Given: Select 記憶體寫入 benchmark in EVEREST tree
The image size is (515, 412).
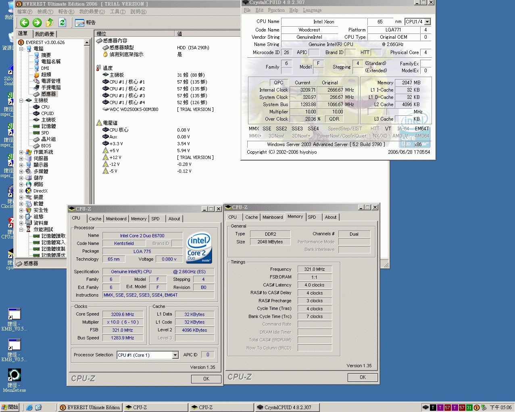Looking at the screenshot, I should [53, 243].
